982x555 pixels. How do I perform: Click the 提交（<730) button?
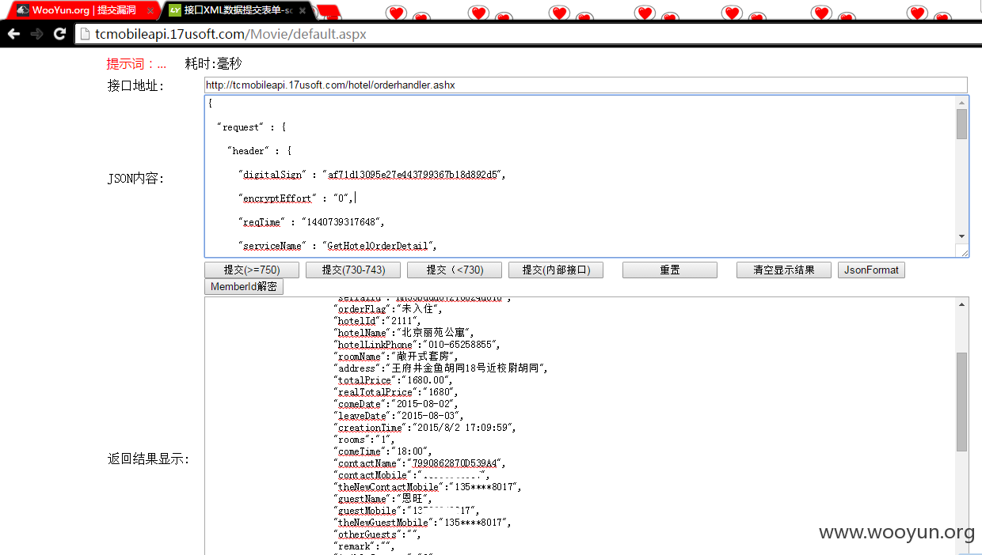click(455, 270)
